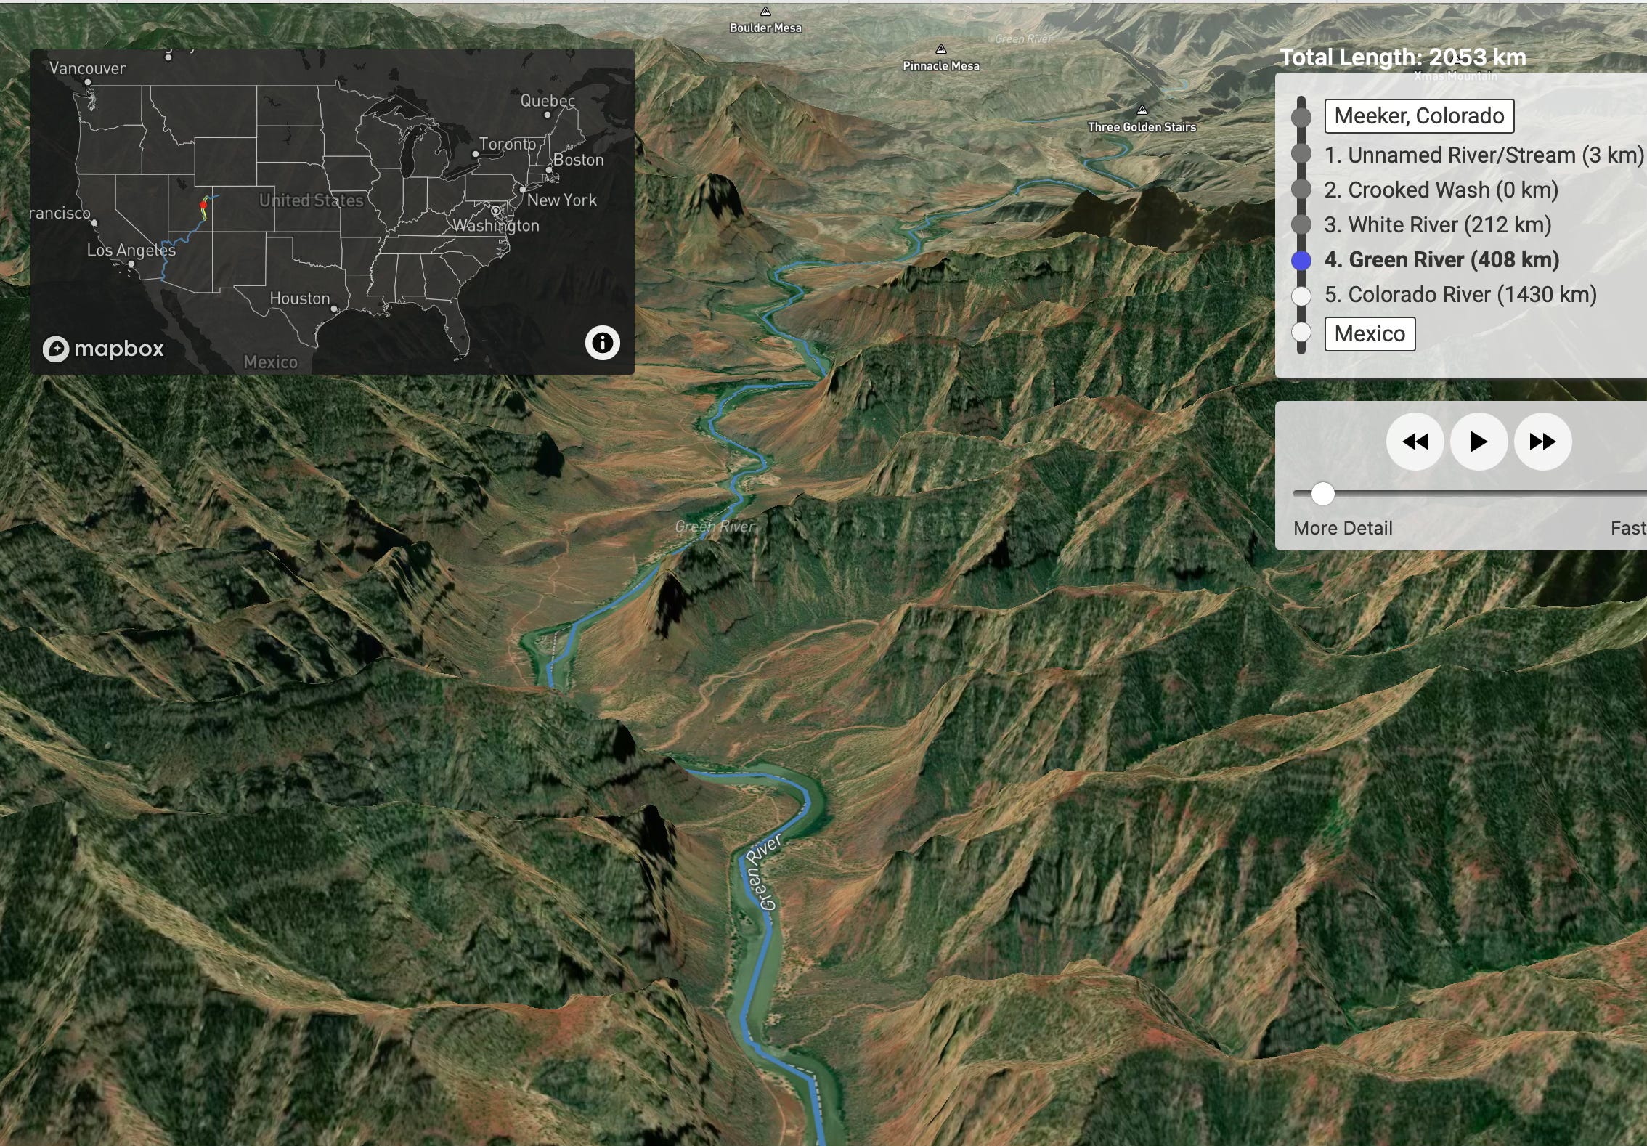Viewport: 1647px width, 1146px height.
Task: Click the Mapbox logo
Action: (x=103, y=349)
